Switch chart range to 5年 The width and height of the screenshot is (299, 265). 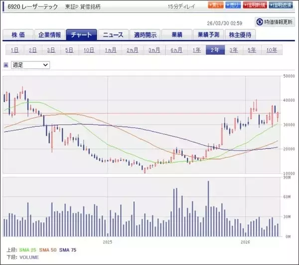[252, 50]
